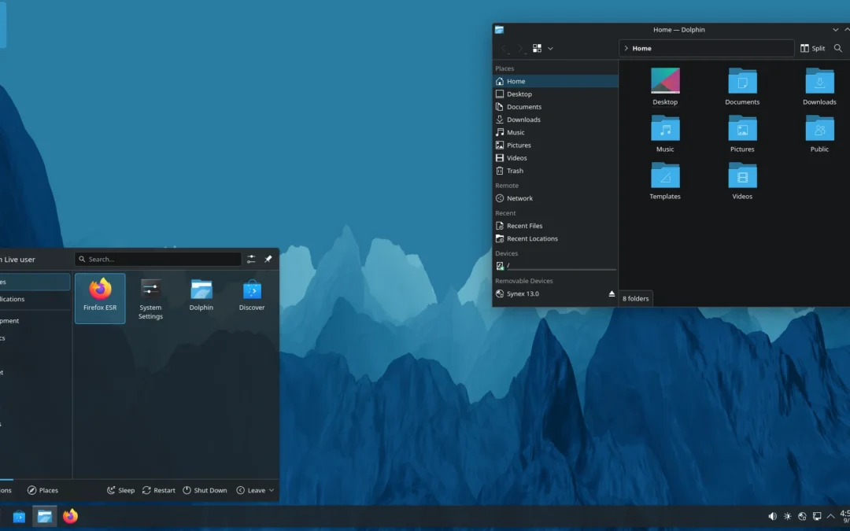
Task: Launch Firefox ESR from the application menu
Action: 100,297
